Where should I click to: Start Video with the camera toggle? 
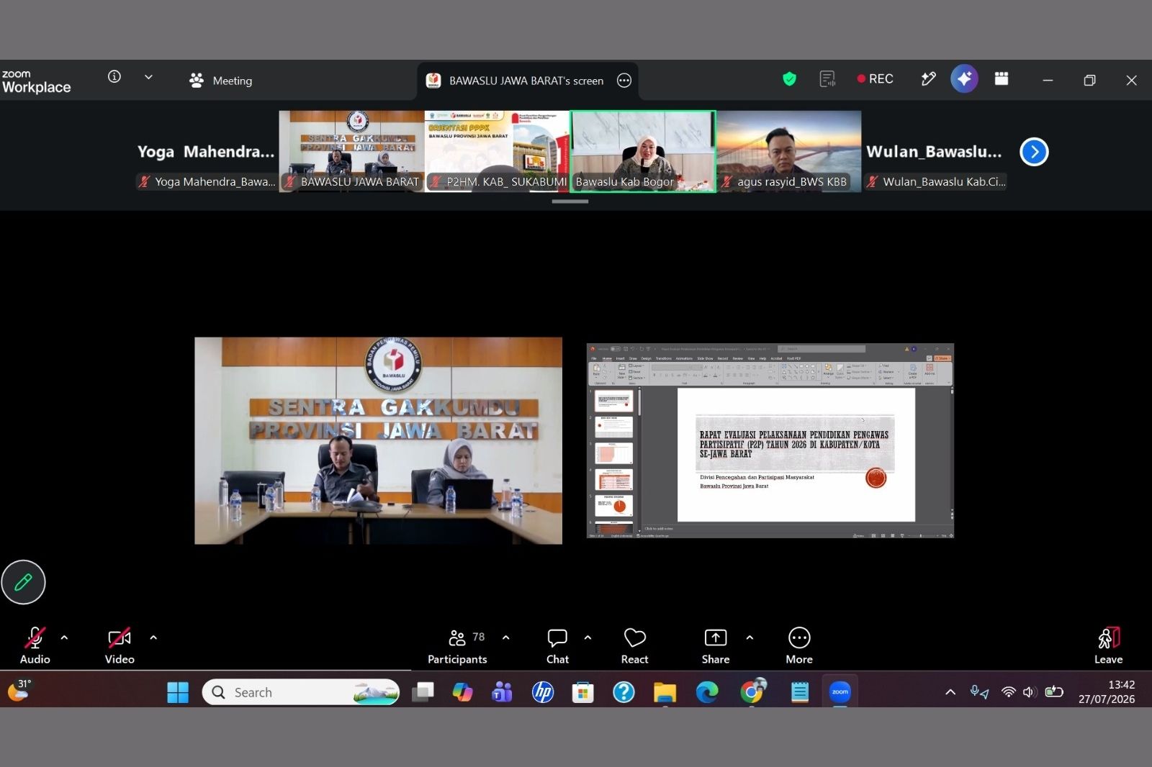pyautogui.click(x=120, y=647)
